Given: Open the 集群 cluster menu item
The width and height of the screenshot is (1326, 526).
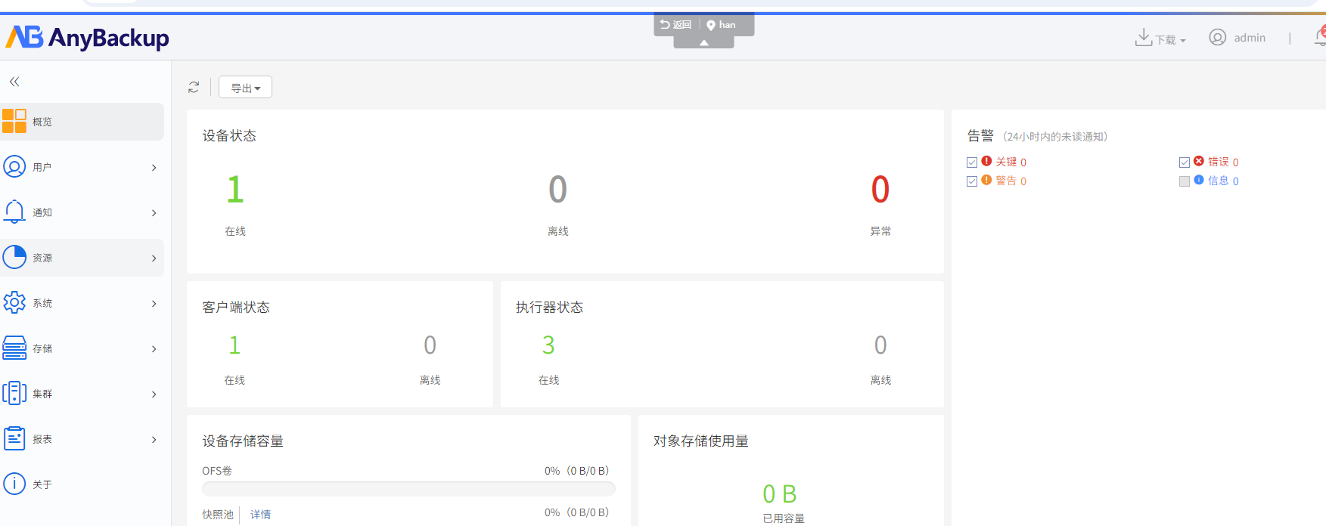Looking at the screenshot, I should pos(42,394).
